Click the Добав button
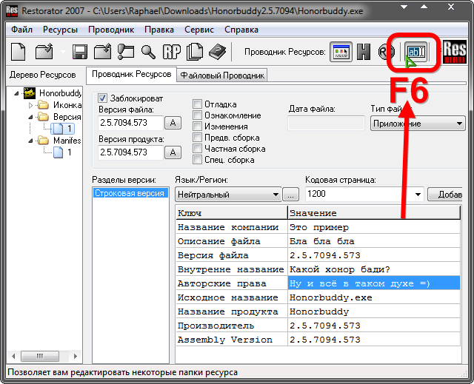 (445, 195)
